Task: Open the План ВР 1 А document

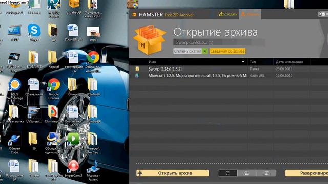Action: [73, 32]
